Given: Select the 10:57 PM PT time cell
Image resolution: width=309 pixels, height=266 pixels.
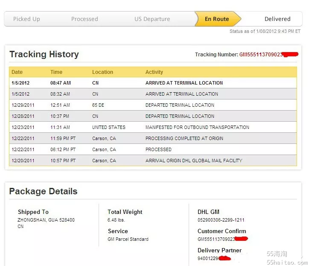Looking at the screenshot, I should [x=63, y=161].
